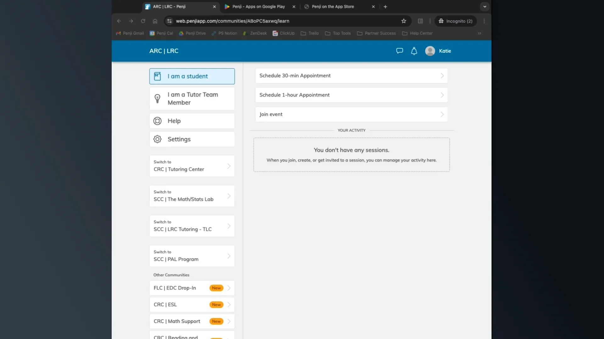Open the tab search dropdown arrow

click(x=484, y=7)
